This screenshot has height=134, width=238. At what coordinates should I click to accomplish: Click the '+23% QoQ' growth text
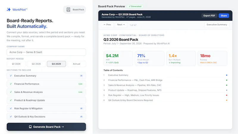(x=112, y=63)
